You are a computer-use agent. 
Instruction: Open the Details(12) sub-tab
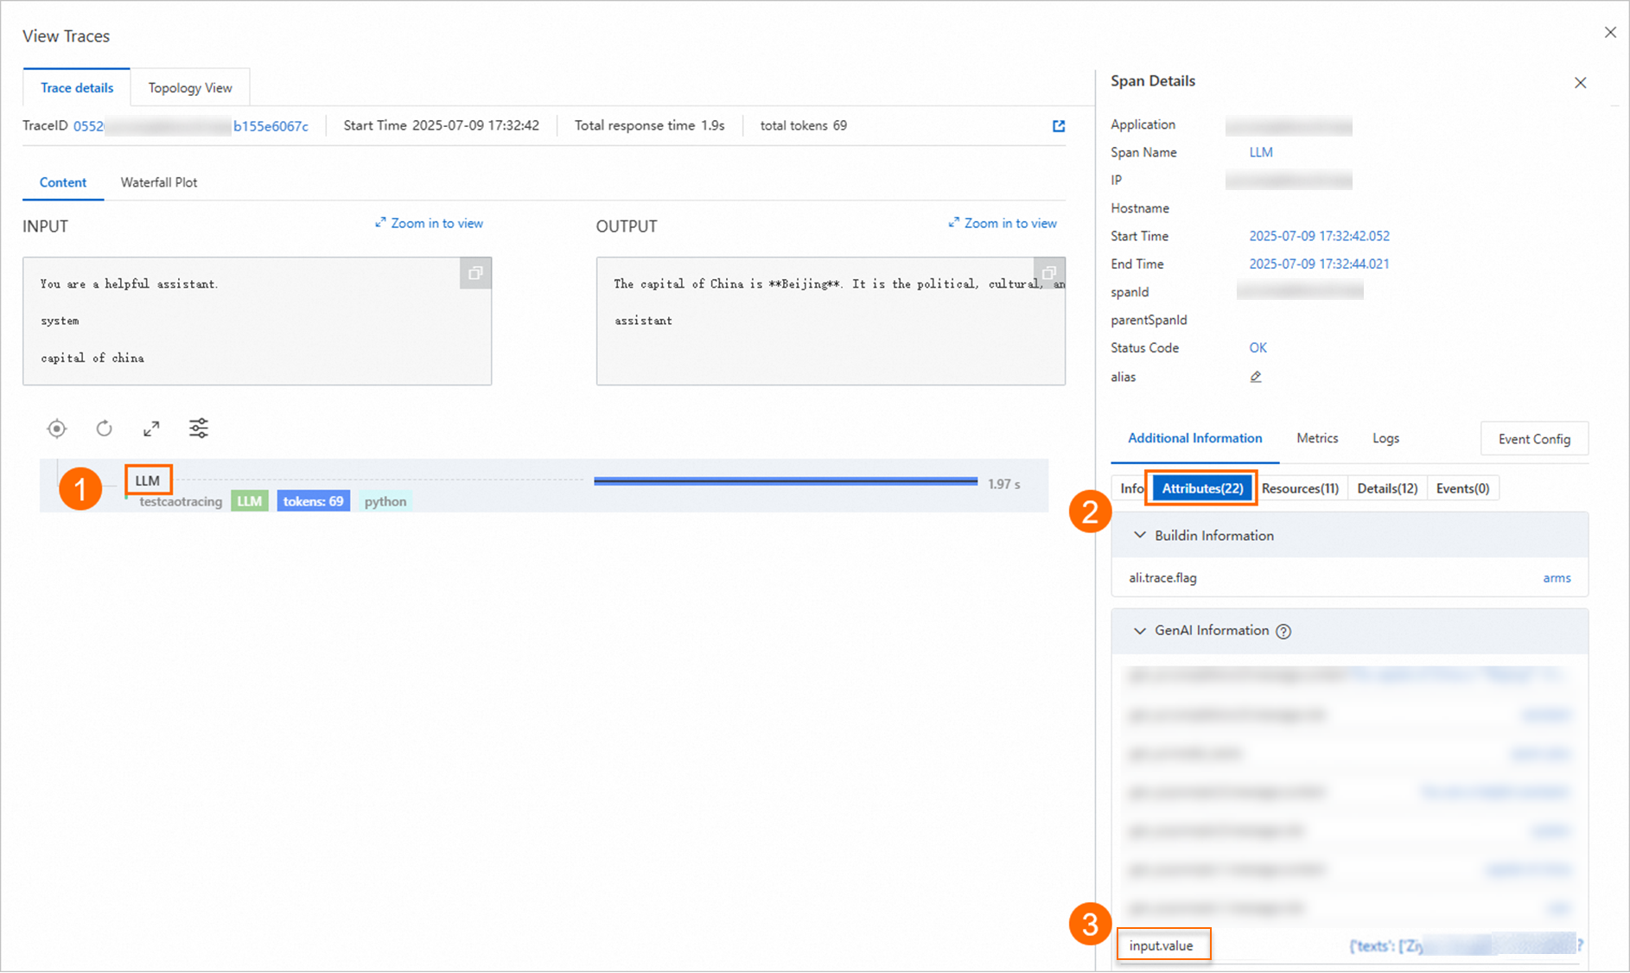(1387, 488)
